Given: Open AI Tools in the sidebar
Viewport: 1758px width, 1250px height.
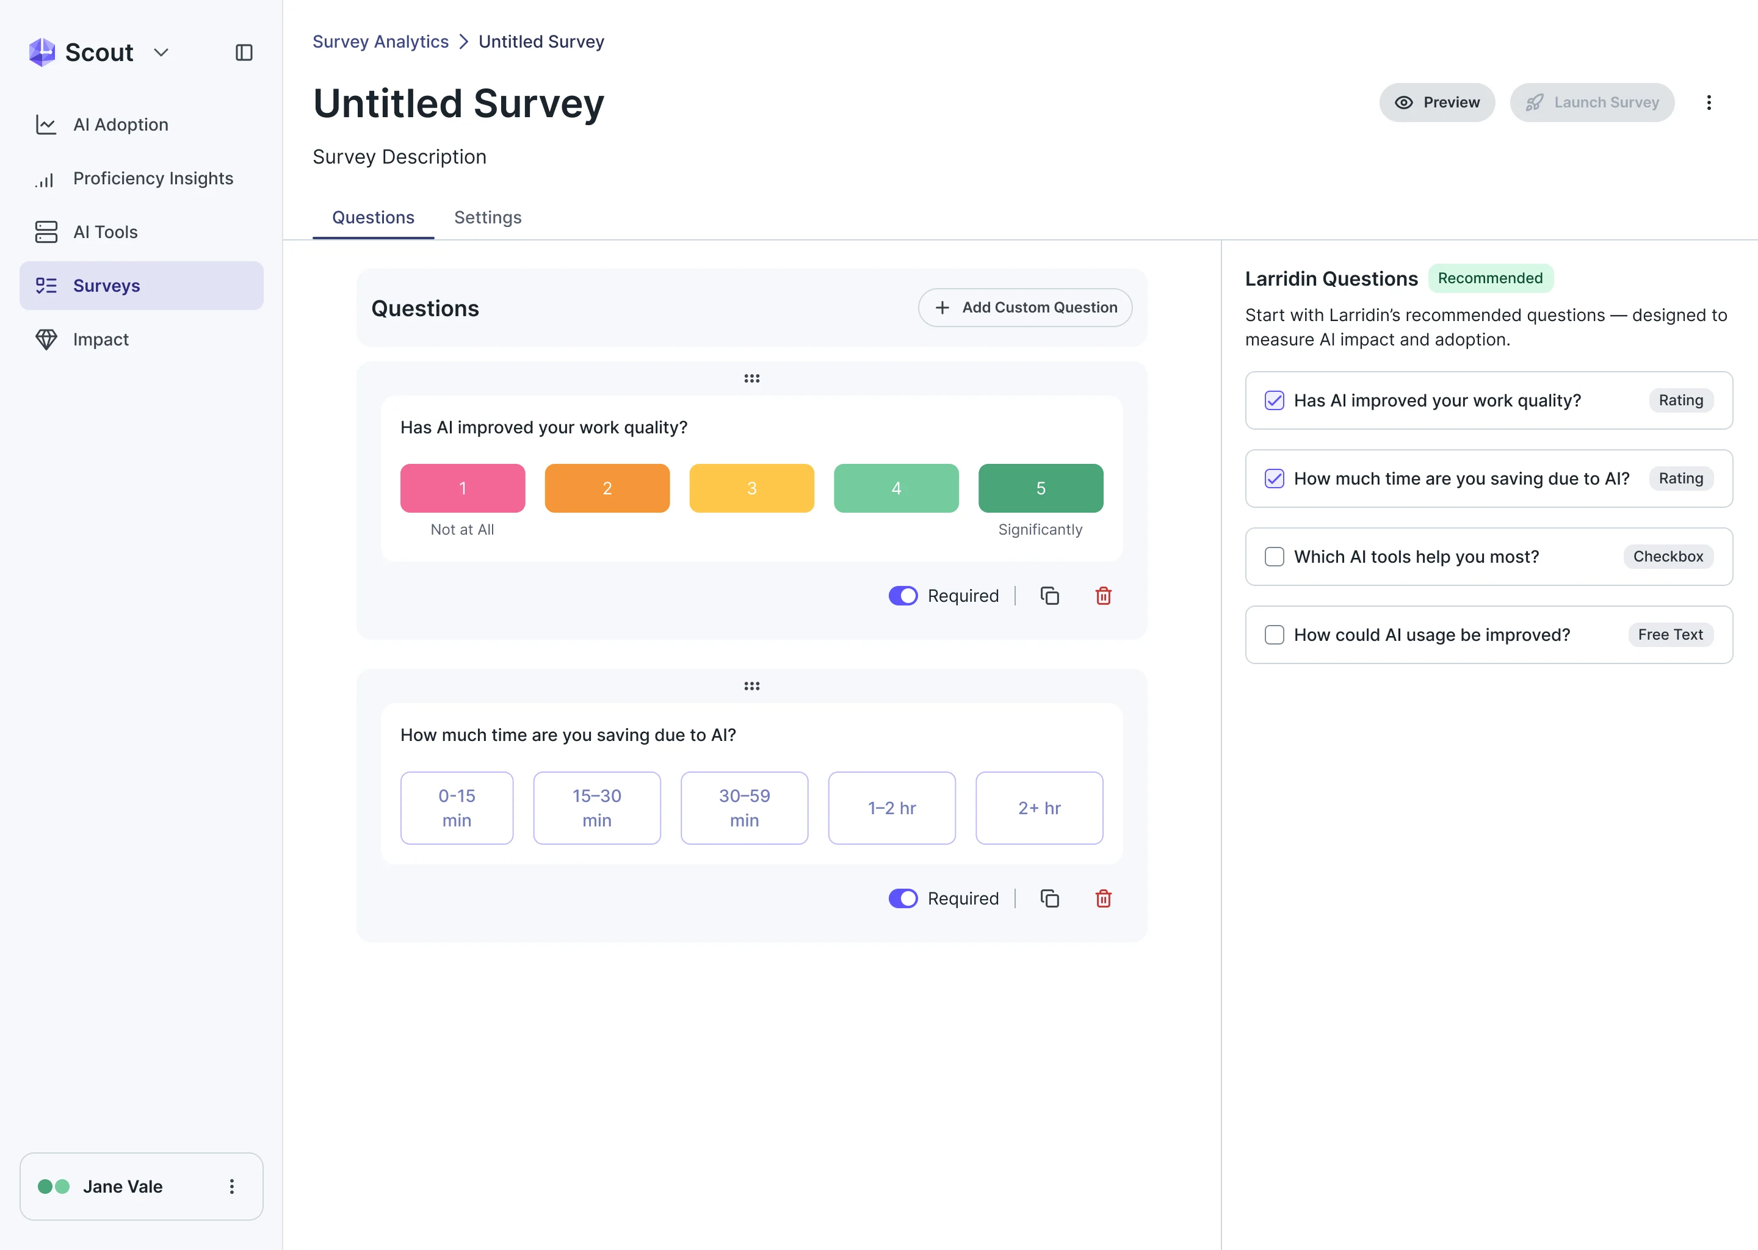Looking at the screenshot, I should [x=142, y=232].
